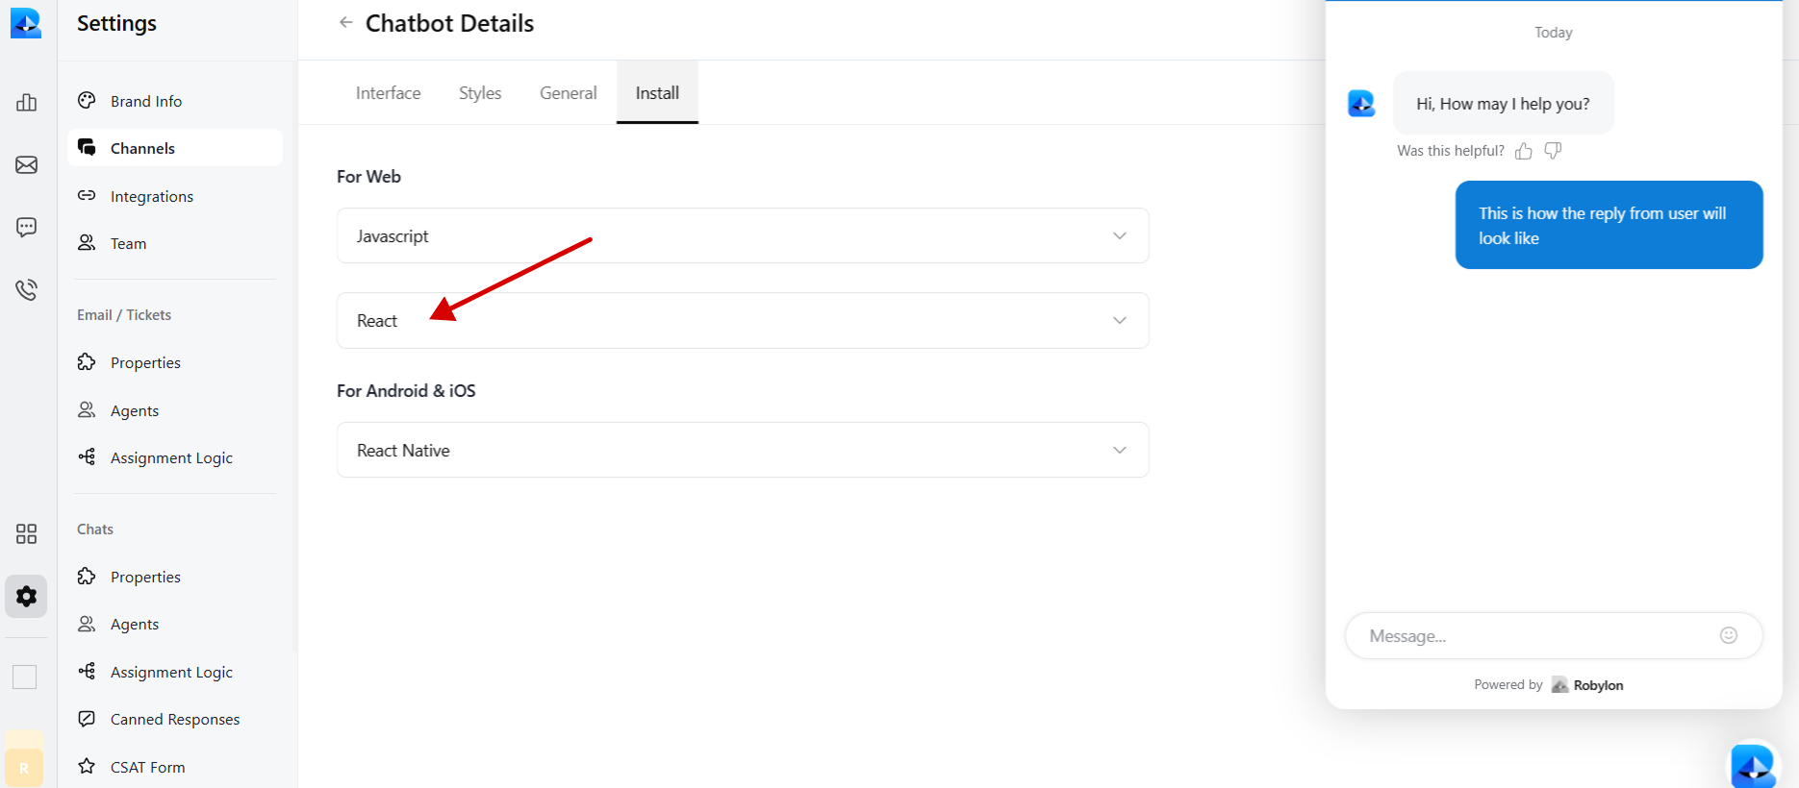
Task: Give a thumbs down to the bot reply
Action: coord(1553,151)
